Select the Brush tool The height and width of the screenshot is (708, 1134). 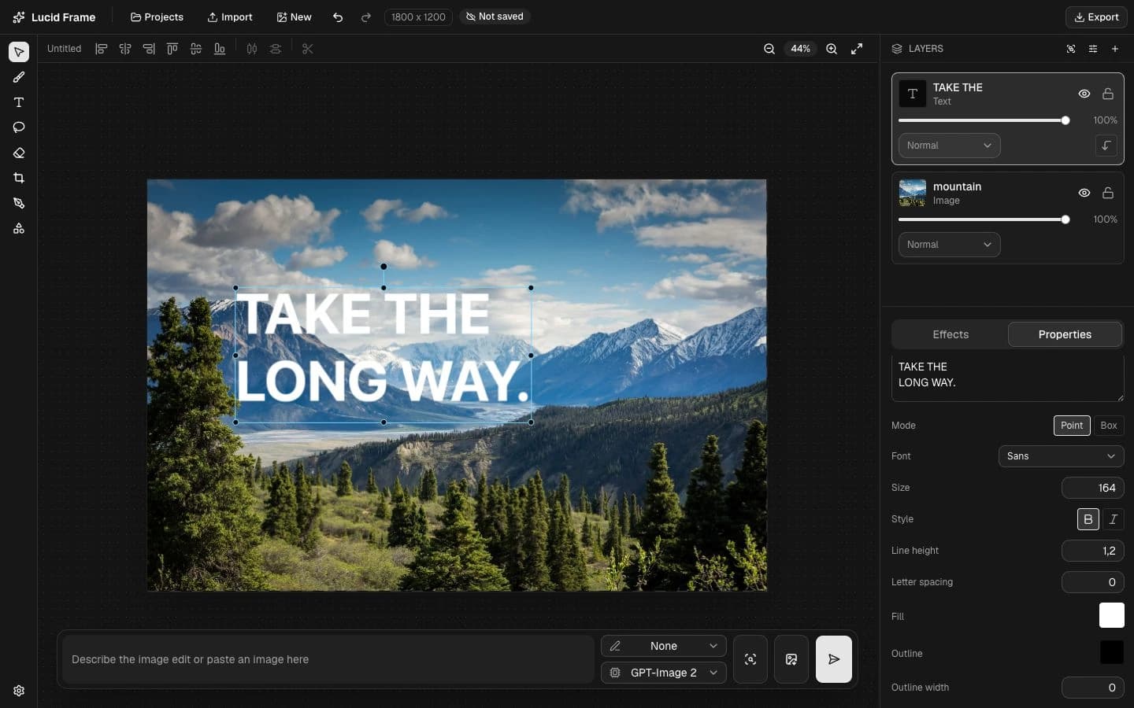[19, 77]
